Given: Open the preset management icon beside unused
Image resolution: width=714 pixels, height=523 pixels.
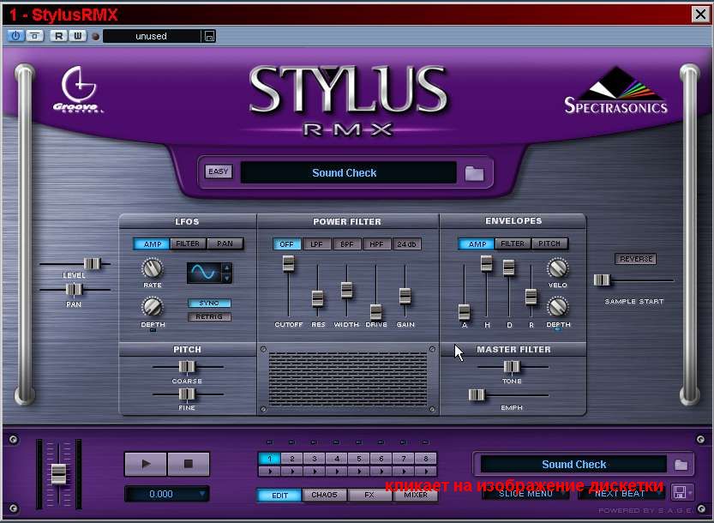Looking at the screenshot, I should pos(209,36).
